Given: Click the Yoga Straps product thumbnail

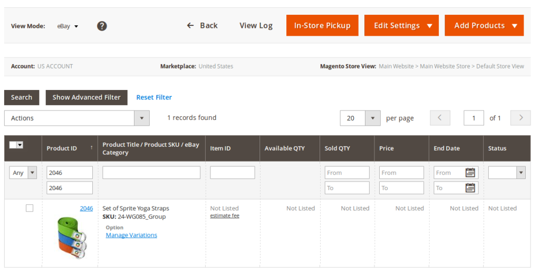Looking at the screenshot, I should click(71, 237).
